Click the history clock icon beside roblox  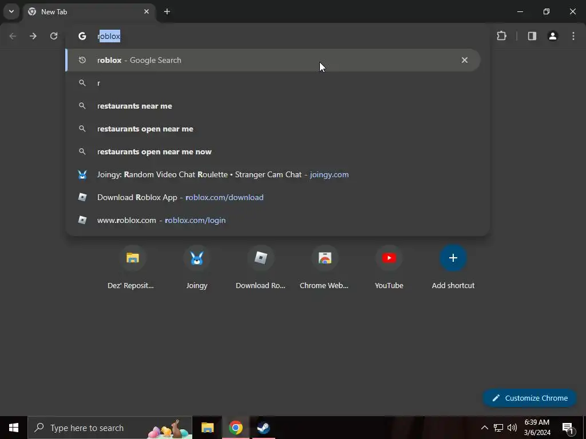(x=82, y=60)
